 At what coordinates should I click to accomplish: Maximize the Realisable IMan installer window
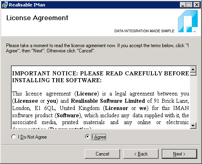[x=190, y=5]
